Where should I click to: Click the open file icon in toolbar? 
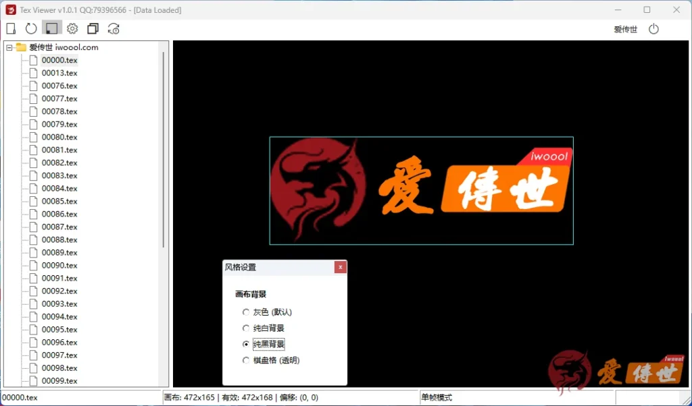coord(11,28)
